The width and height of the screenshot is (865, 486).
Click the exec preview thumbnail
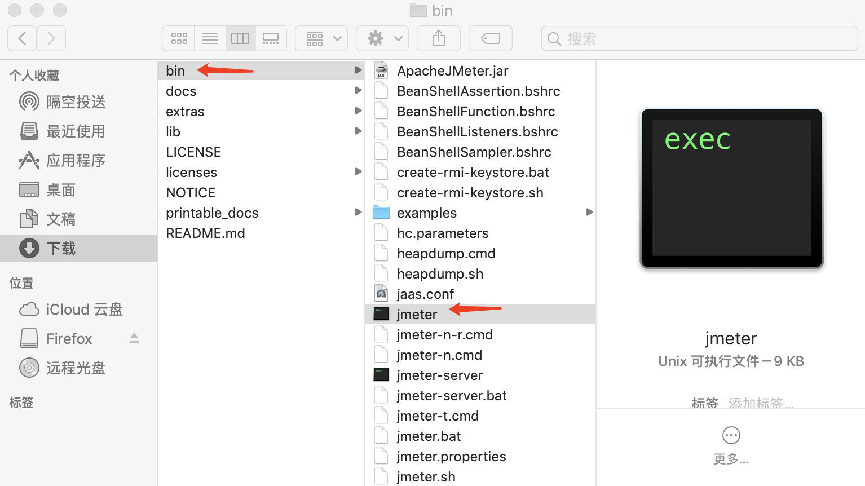tap(731, 188)
